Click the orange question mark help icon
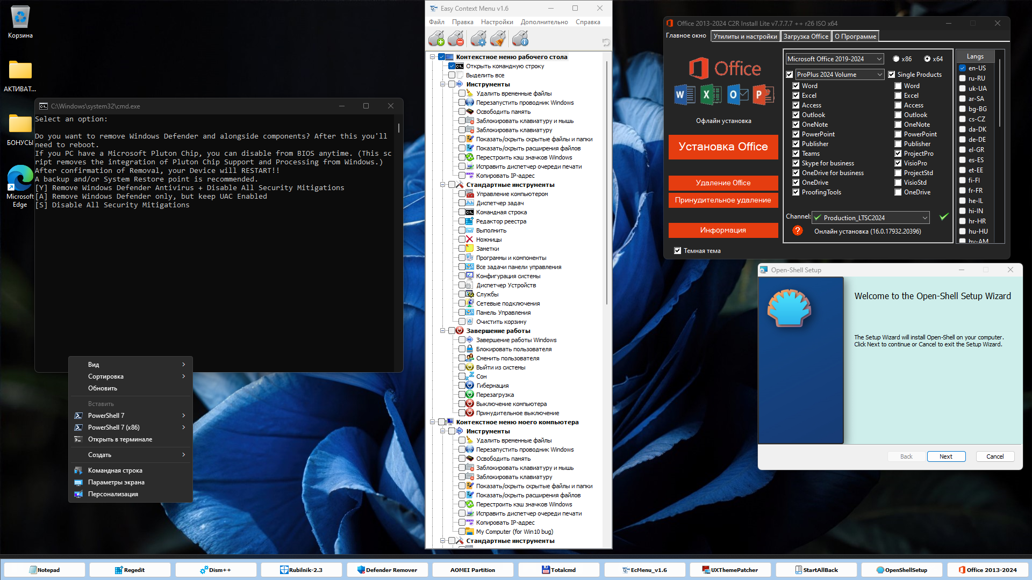Screen dimensions: 1032x580 click(798, 230)
